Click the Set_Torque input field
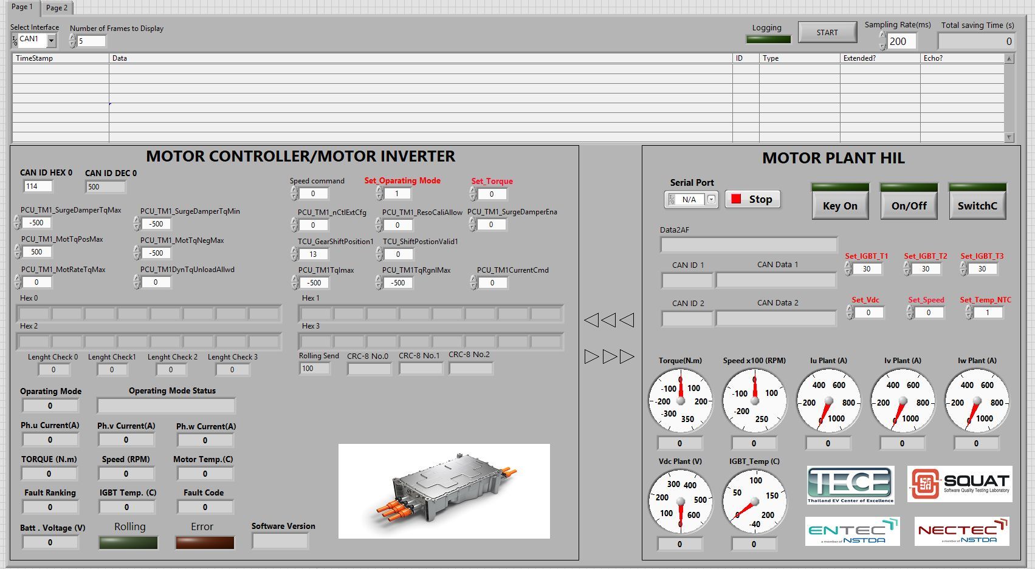The height and width of the screenshot is (569, 1035). (492, 194)
